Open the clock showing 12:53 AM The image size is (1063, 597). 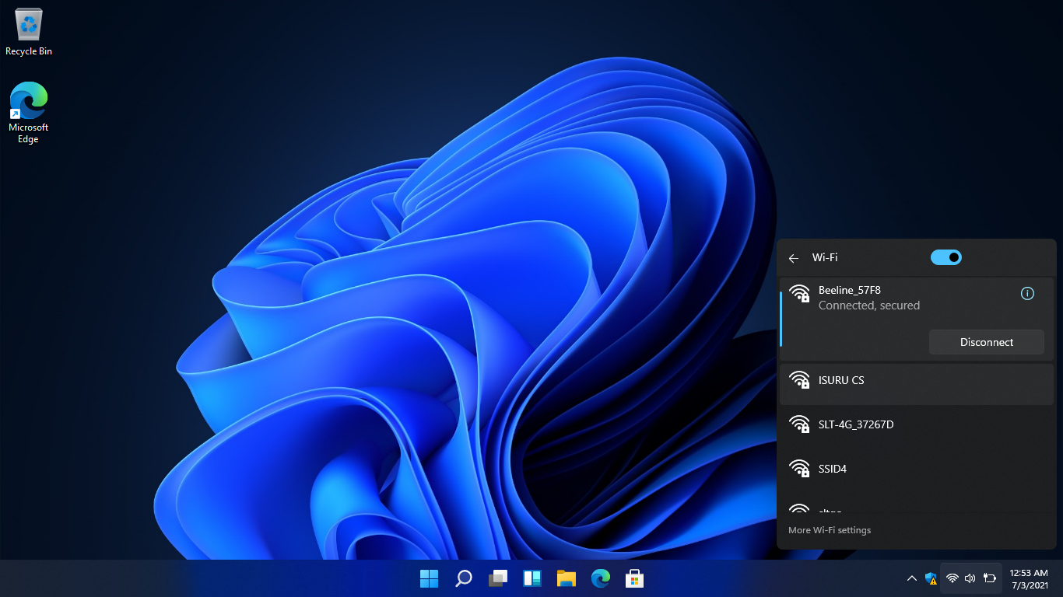click(1029, 578)
